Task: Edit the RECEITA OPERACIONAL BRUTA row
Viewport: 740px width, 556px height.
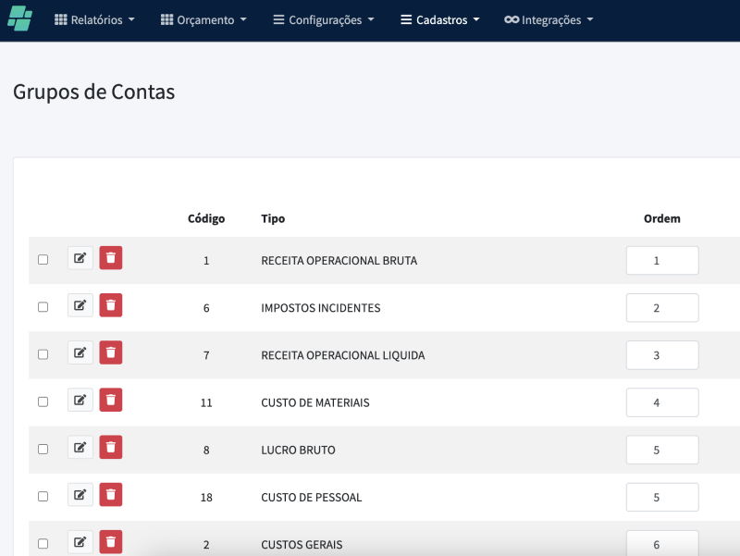Action: pos(80,258)
